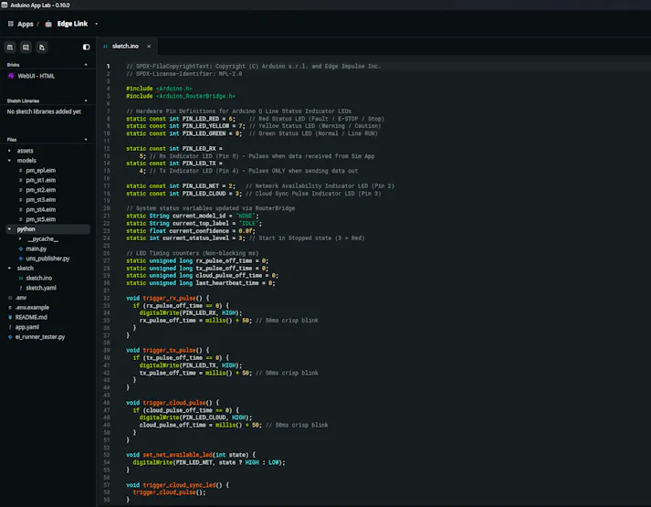Collapse the Files section
This screenshot has width=651, height=507.
pos(86,140)
